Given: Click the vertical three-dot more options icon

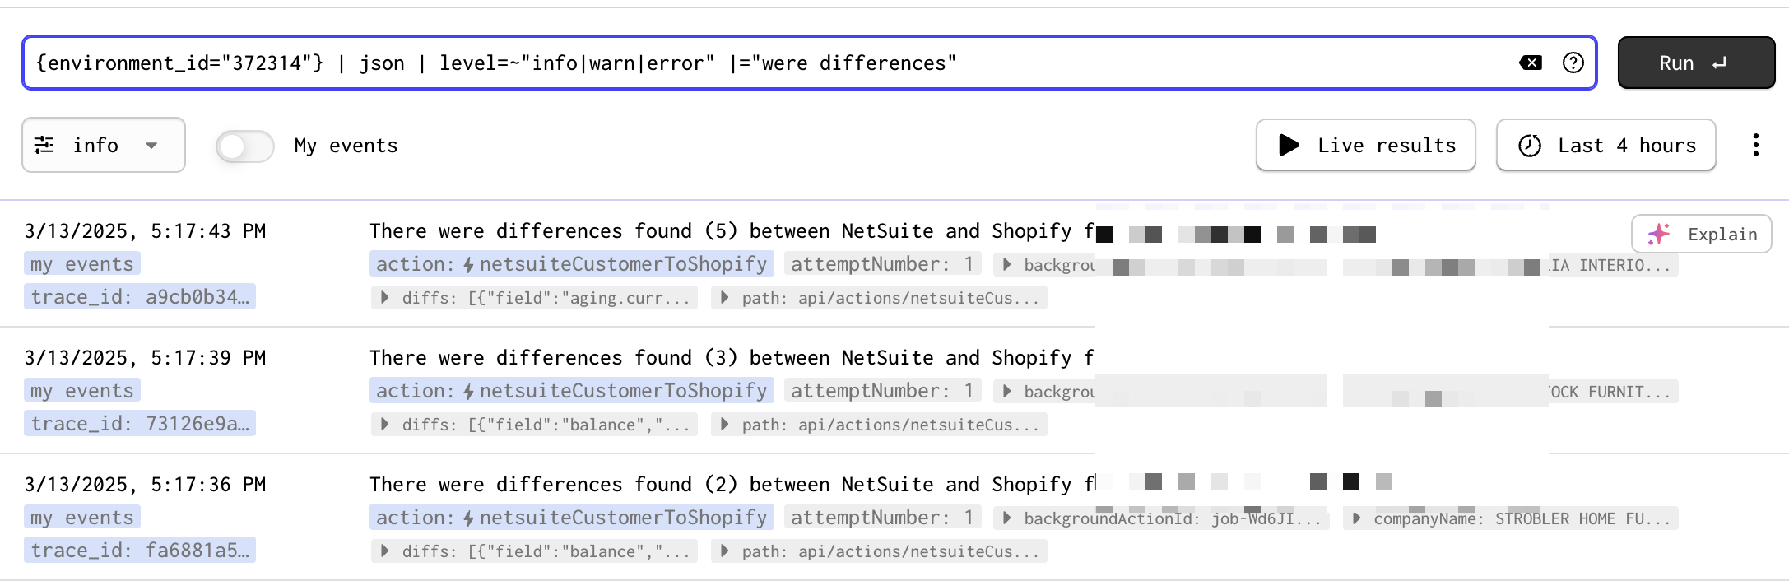Looking at the screenshot, I should [1755, 146].
